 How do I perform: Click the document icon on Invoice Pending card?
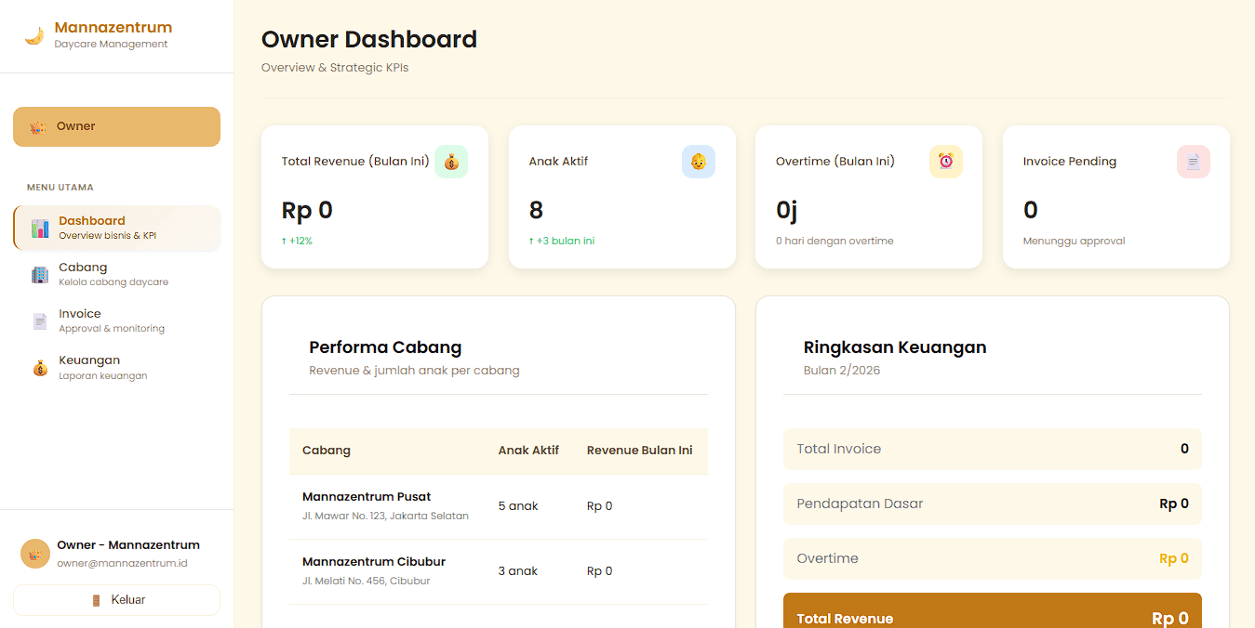coord(1193,162)
